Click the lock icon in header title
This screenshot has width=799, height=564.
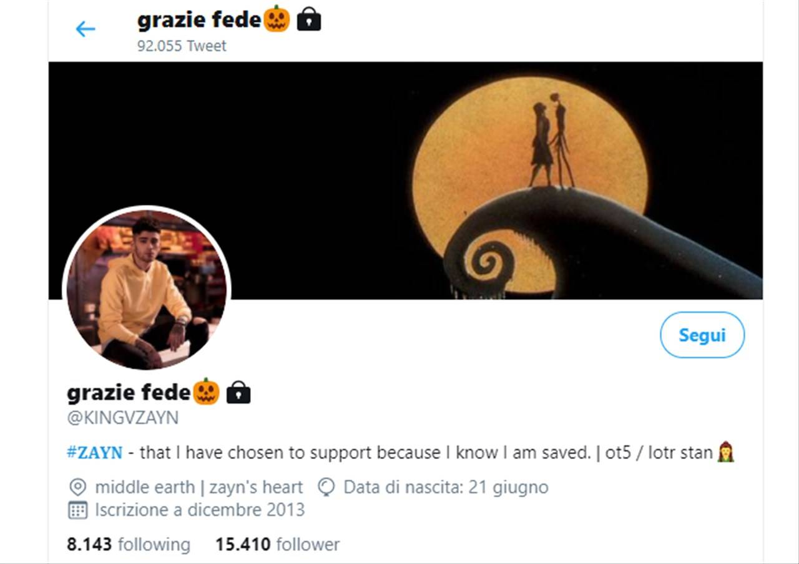308,21
